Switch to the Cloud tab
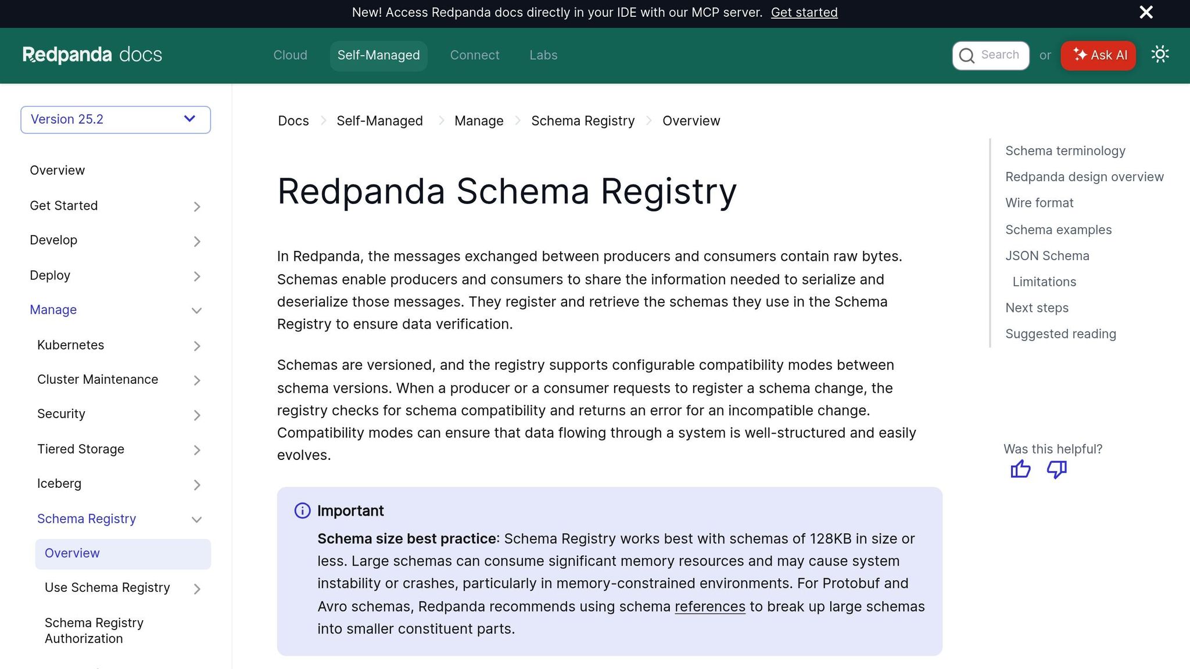The width and height of the screenshot is (1190, 669). 290,55
